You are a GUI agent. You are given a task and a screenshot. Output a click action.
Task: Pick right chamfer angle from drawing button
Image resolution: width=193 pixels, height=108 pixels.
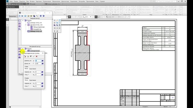43,86
